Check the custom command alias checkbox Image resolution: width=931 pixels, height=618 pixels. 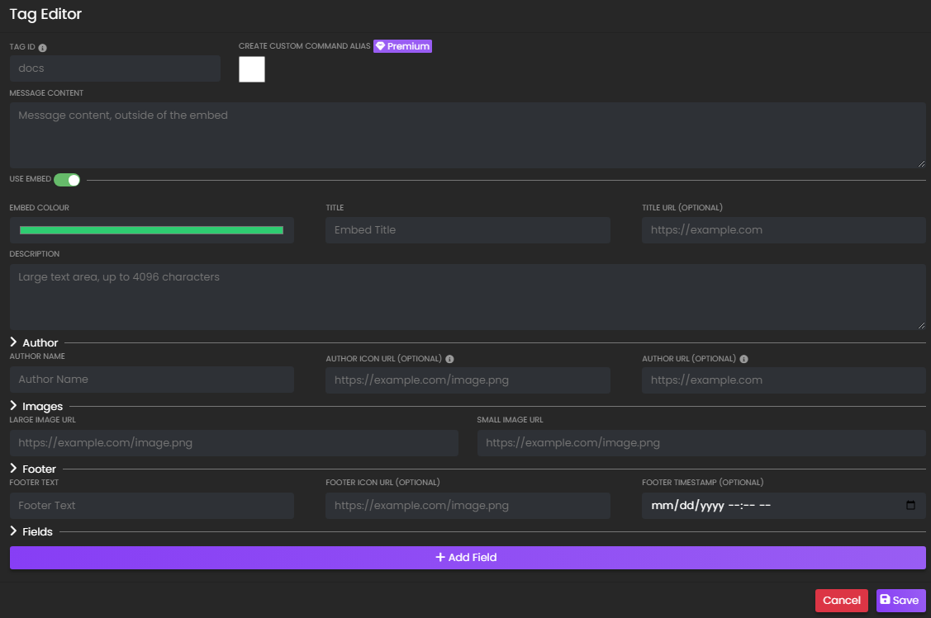[251, 69]
